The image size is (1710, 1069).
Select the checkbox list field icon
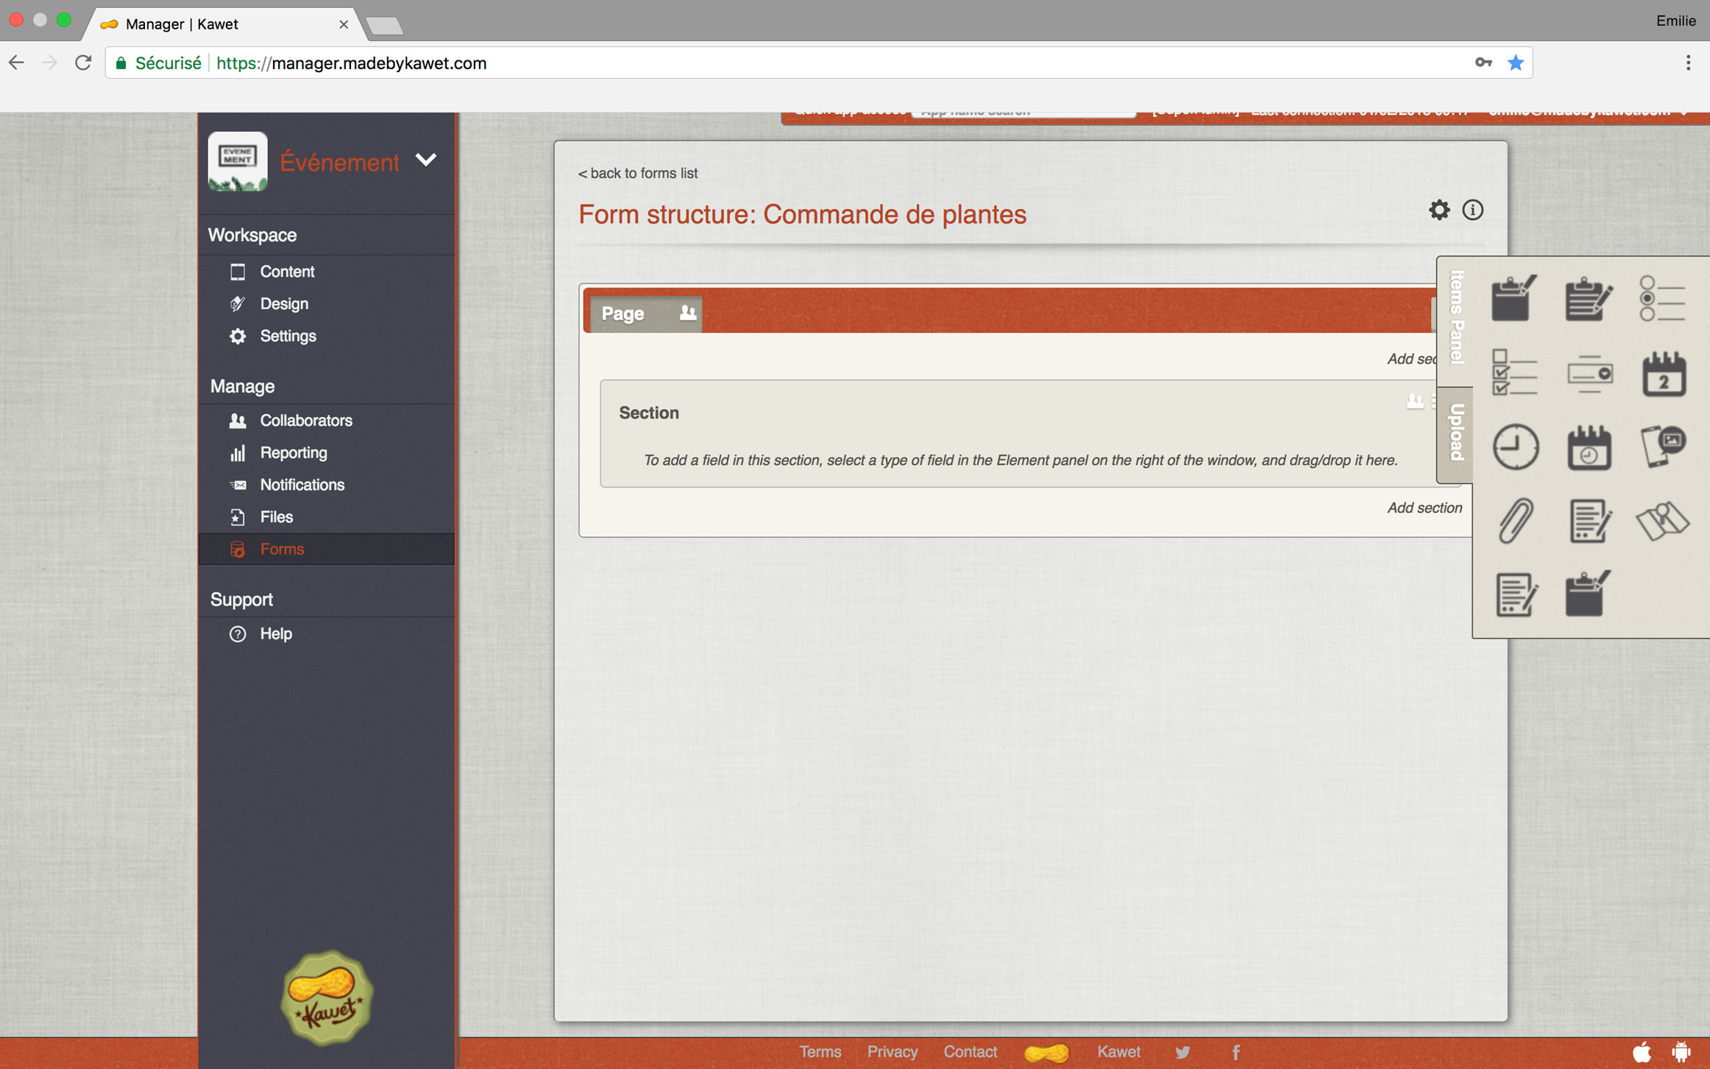point(1514,372)
